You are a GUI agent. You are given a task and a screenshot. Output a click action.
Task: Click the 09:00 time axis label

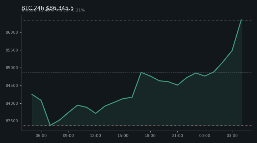(x=68, y=136)
